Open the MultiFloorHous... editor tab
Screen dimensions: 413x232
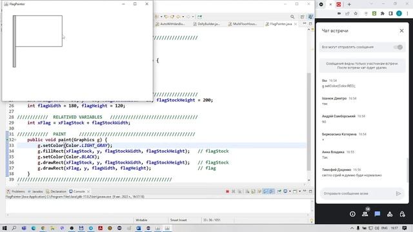[243, 24]
